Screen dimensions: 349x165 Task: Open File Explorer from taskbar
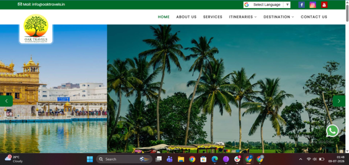tap(181, 159)
